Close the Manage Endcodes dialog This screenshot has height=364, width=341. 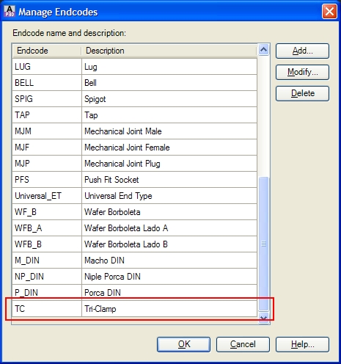(x=329, y=11)
